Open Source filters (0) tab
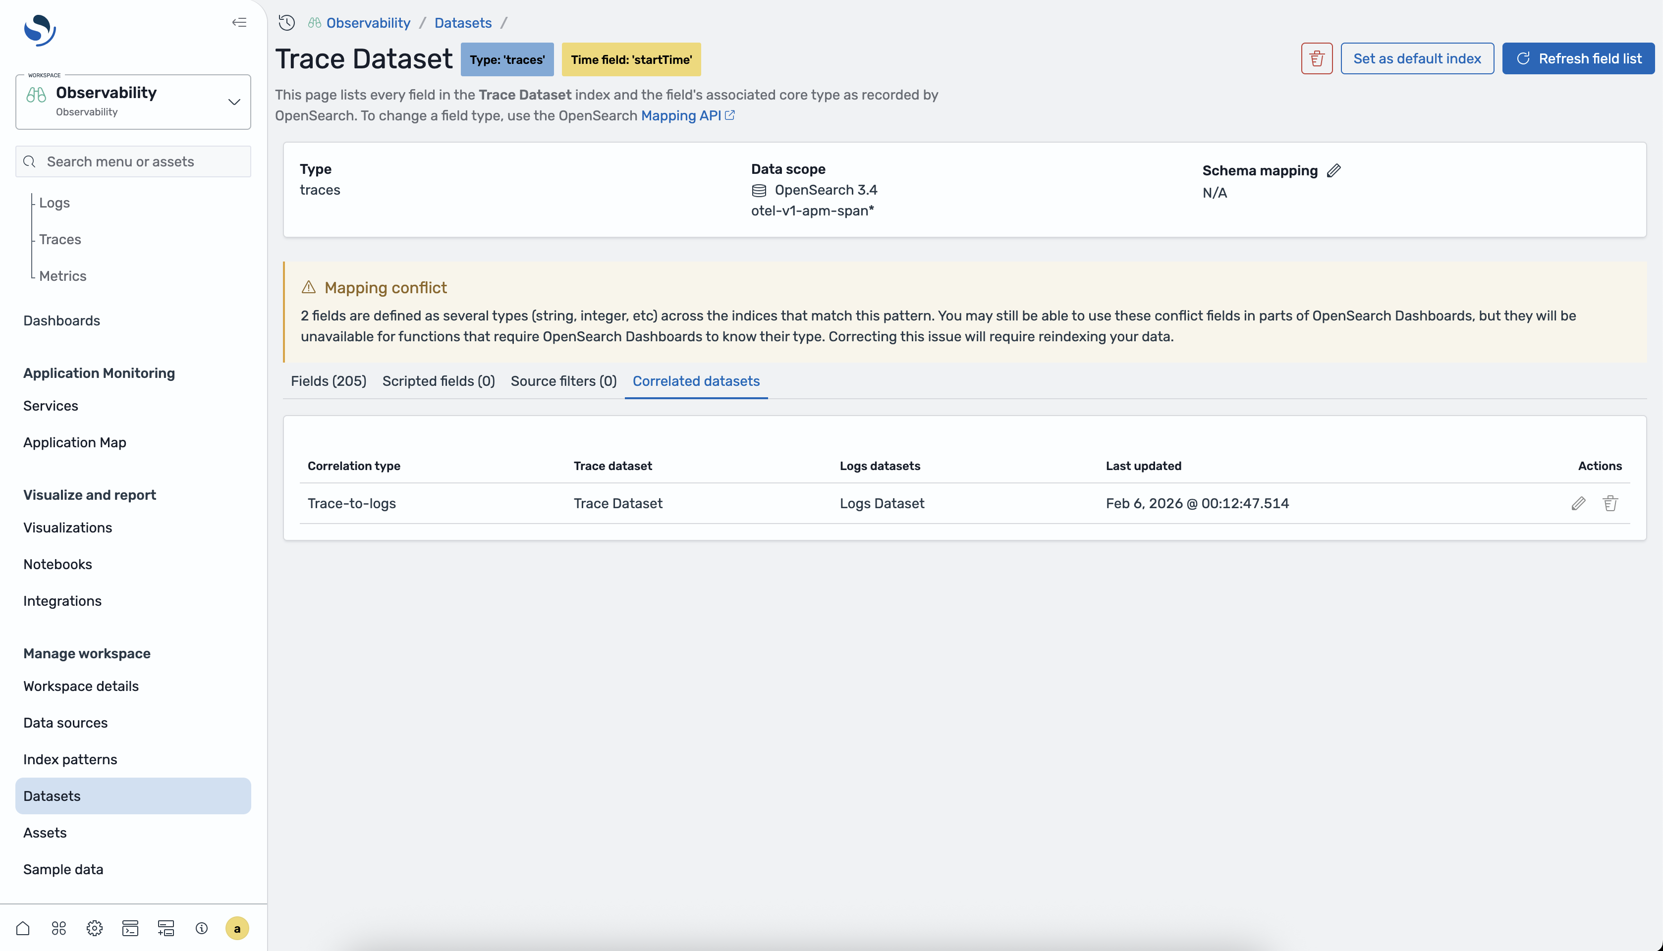 (563, 381)
